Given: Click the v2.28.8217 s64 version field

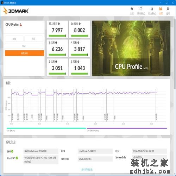Looking at the screenshot, I should [x=95, y=159].
